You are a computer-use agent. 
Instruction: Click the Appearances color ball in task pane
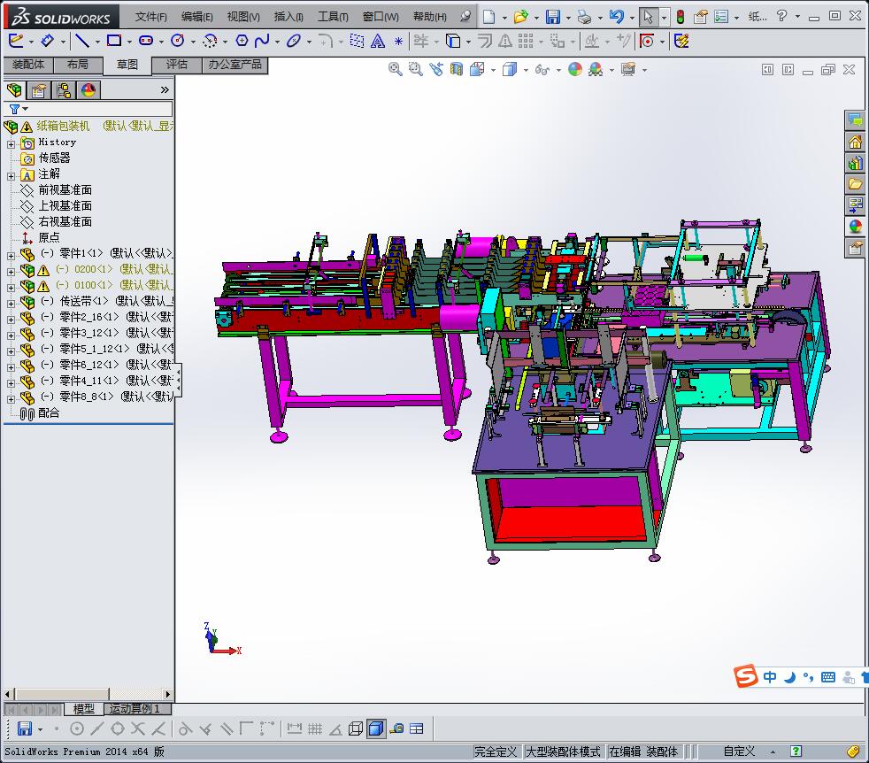tap(855, 227)
